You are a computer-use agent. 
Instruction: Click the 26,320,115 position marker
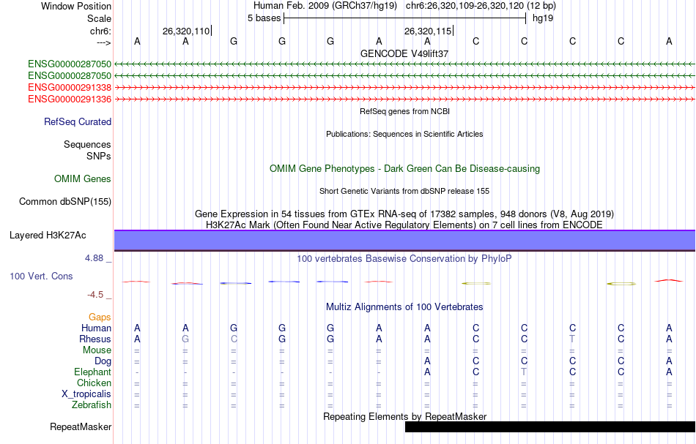tap(428, 31)
